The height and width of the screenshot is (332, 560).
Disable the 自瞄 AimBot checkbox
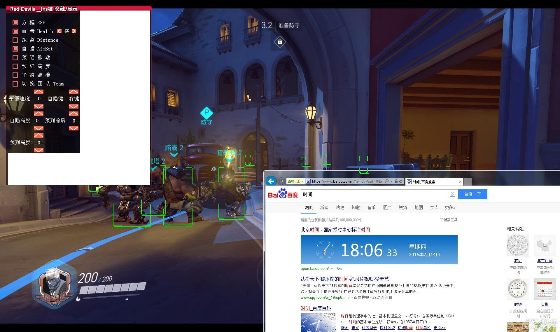point(15,49)
